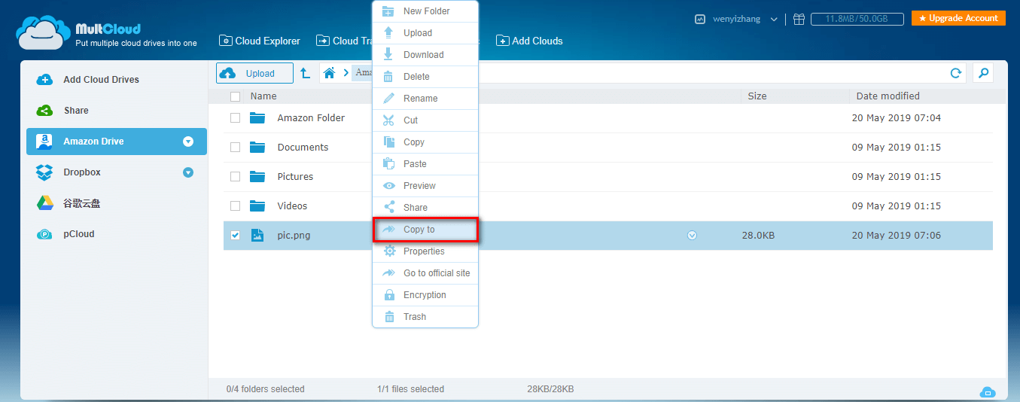
Task: Select Amazon Drive in sidebar
Action: coord(117,142)
